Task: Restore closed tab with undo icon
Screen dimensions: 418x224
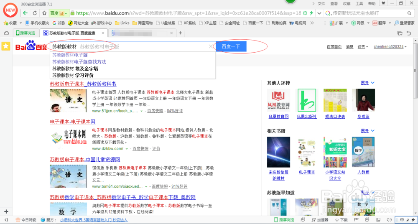Action: (409, 33)
